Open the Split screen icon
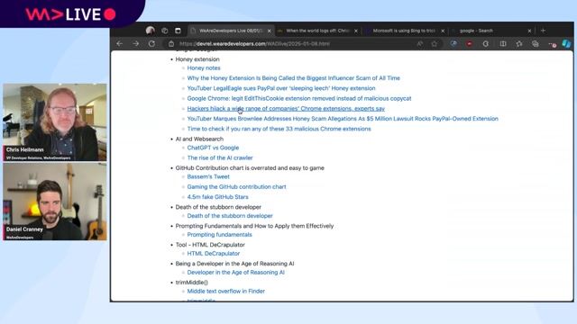 pos(503,44)
